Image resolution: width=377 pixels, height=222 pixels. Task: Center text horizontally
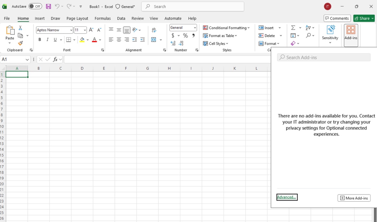(119, 40)
